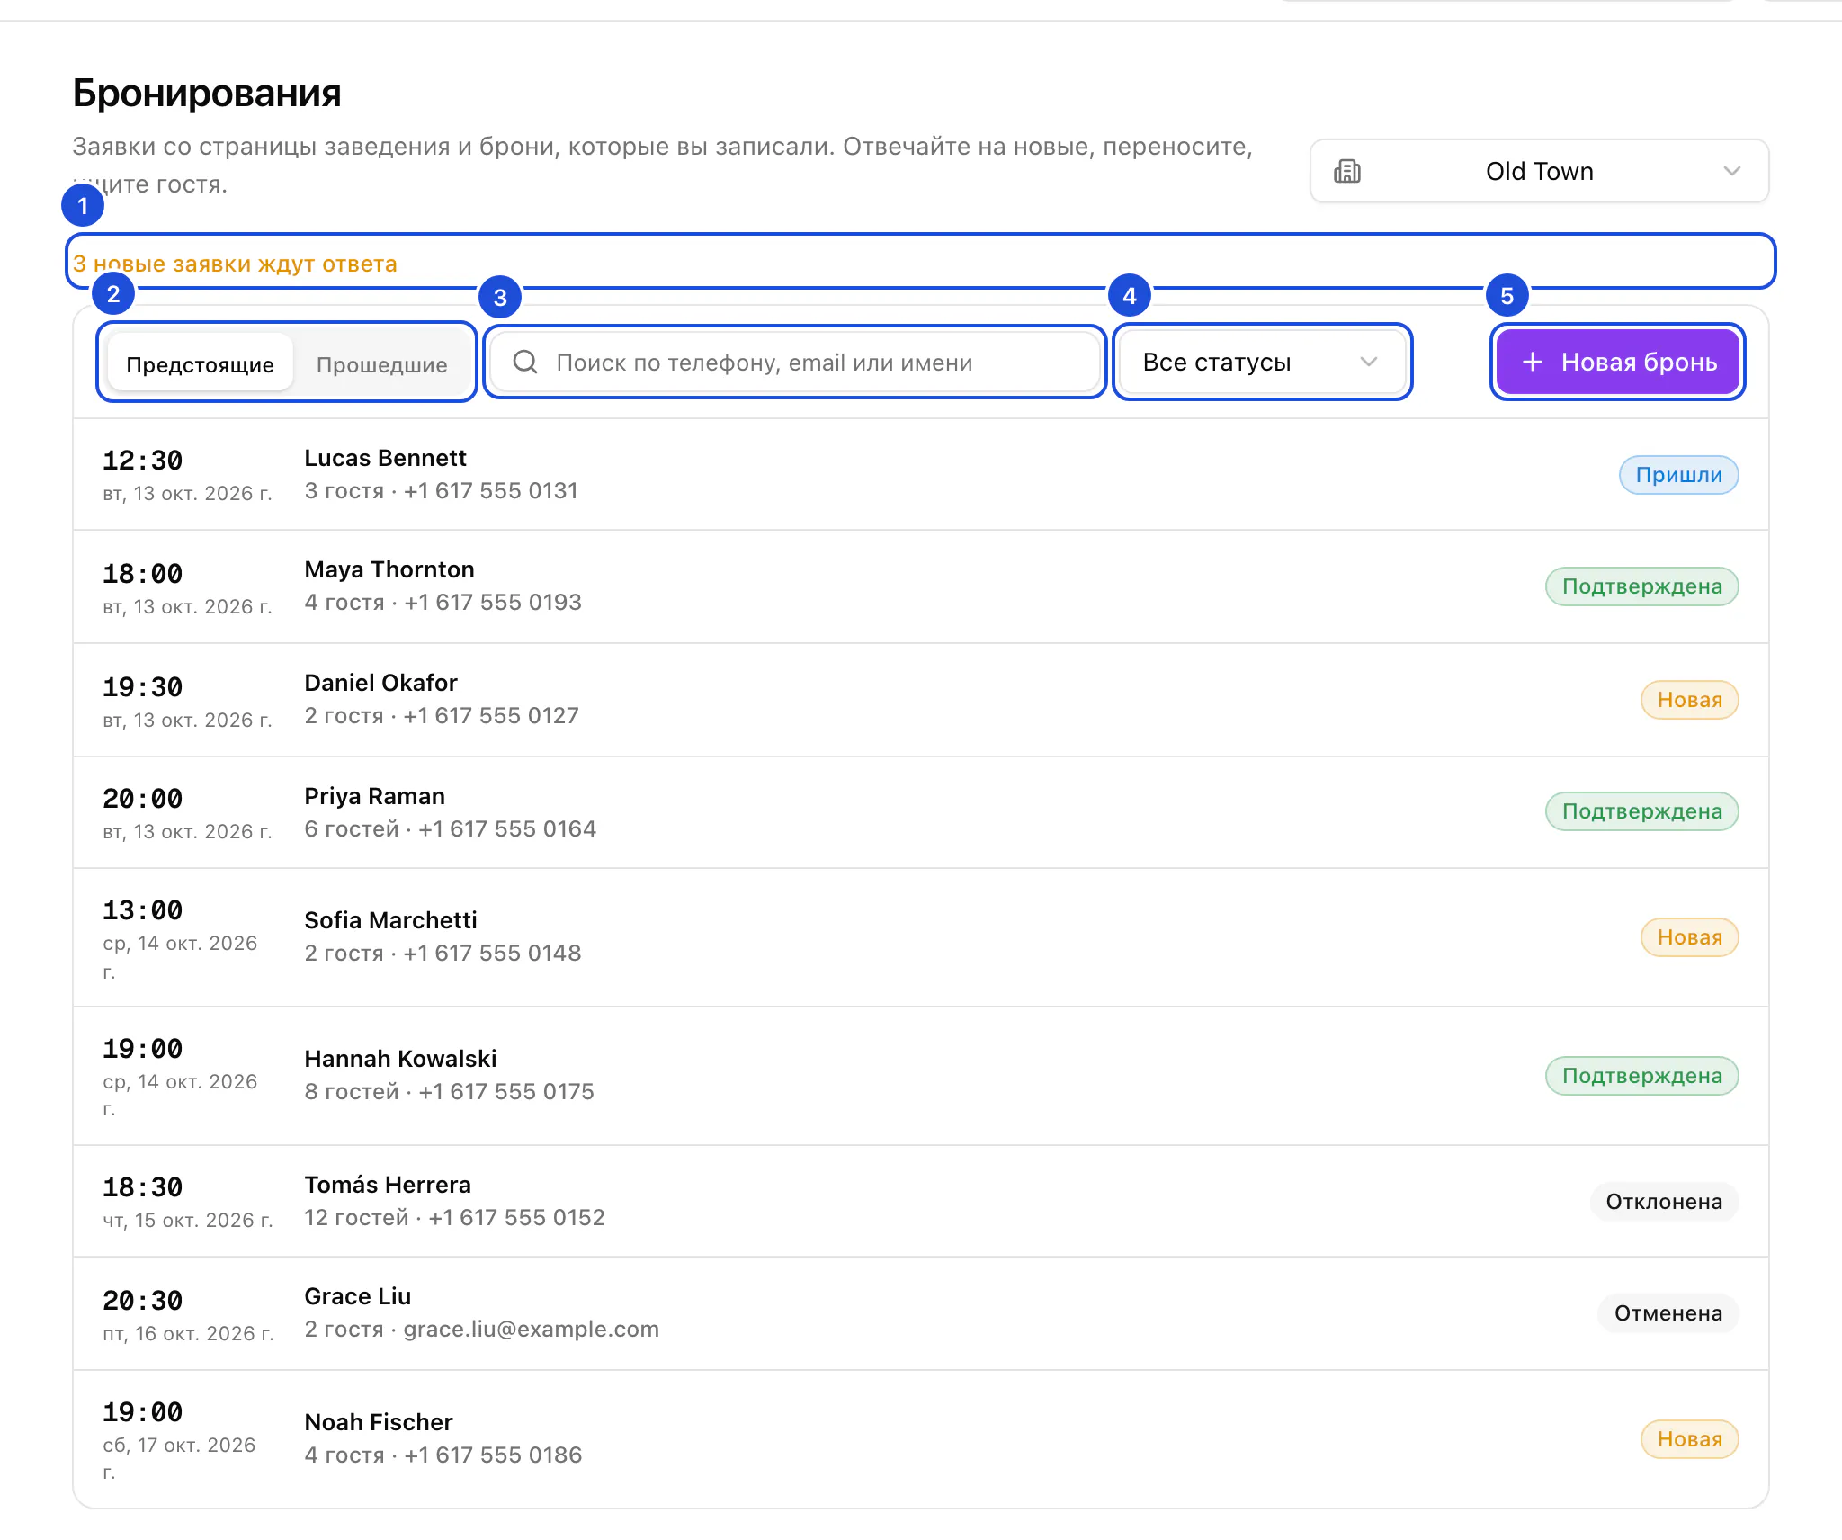
Task: Open Sofia Marchetti's booking at 13:00
Action: tap(920, 937)
